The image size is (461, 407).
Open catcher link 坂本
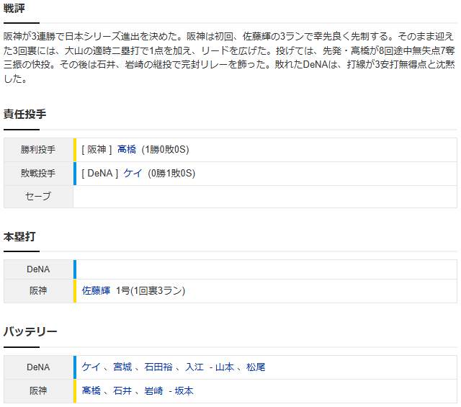tap(184, 390)
